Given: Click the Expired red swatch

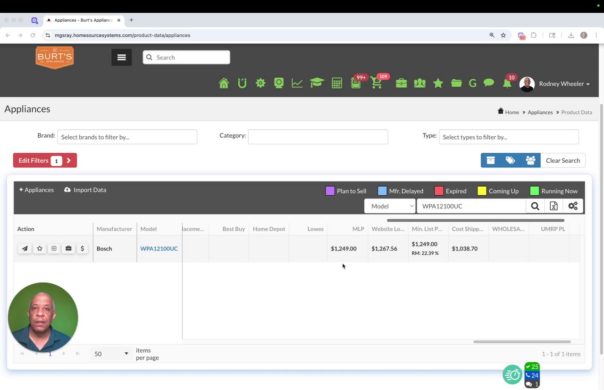Looking at the screenshot, I should click(x=439, y=191).
